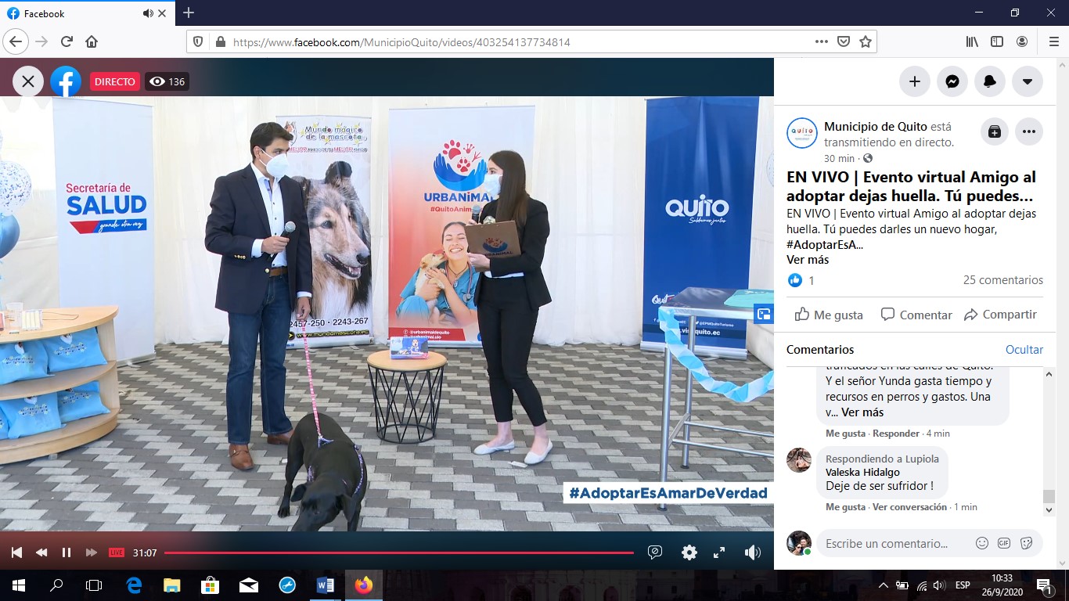Toggle live comments overlay in player
Screen dimensions: 1069x601
[655, 552]
